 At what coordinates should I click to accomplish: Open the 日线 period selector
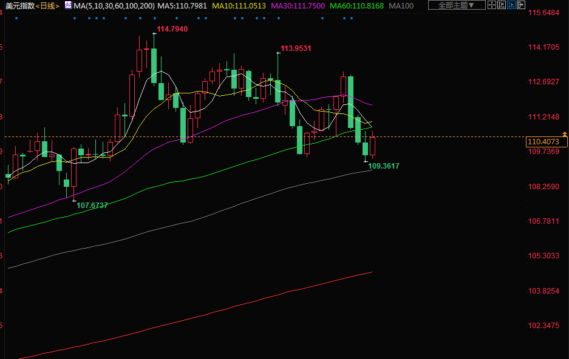47,5
